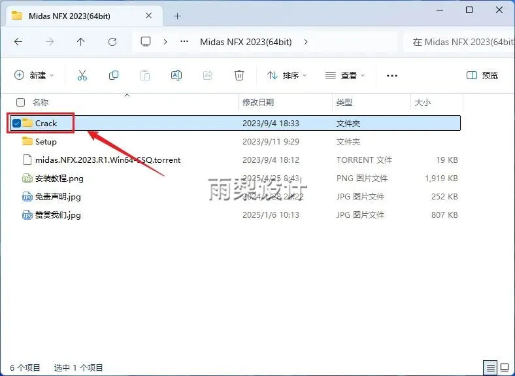Click the This PC monitor icon
Image resolution: width=515 pixels, height=376 pixels.
(x=146, y=41)
